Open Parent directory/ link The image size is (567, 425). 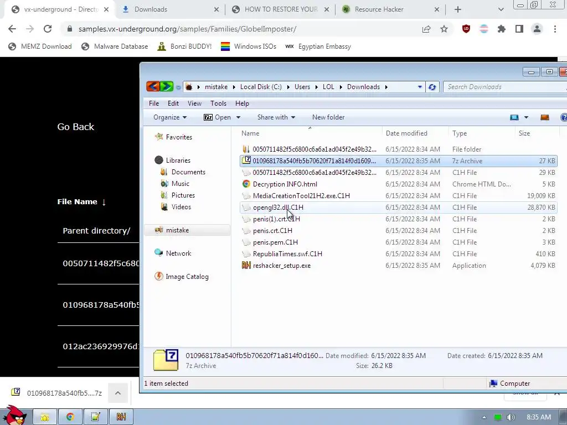(96, 231)
